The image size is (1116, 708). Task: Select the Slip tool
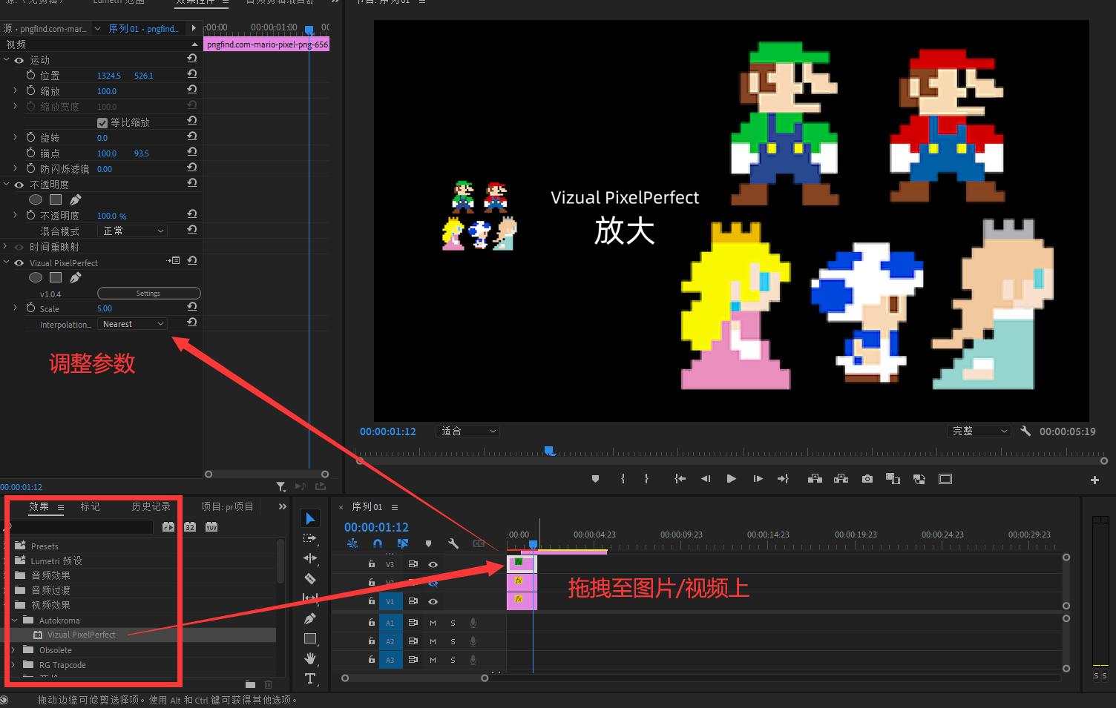pos(310,598)
